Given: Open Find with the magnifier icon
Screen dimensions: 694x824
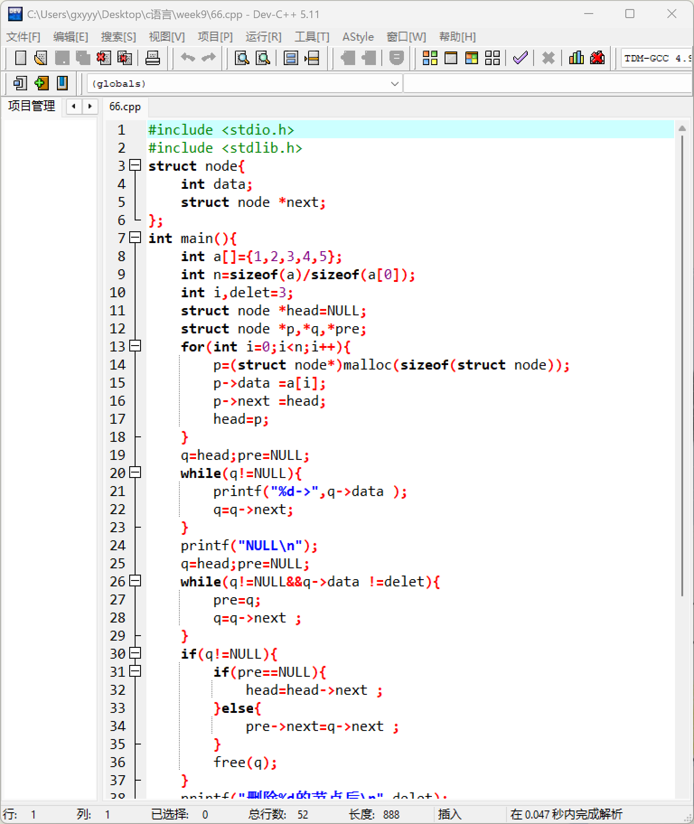Looking at the screenshot, I should point(242,58).
